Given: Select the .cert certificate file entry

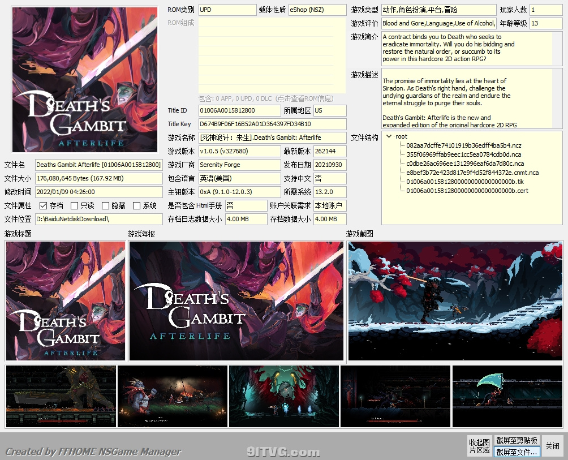Looking at the screenshot, I should pos(467,191).
